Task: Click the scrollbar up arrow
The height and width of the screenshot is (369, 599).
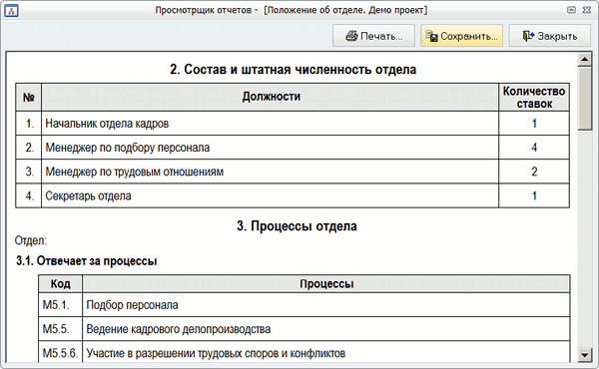Action: 584,59
